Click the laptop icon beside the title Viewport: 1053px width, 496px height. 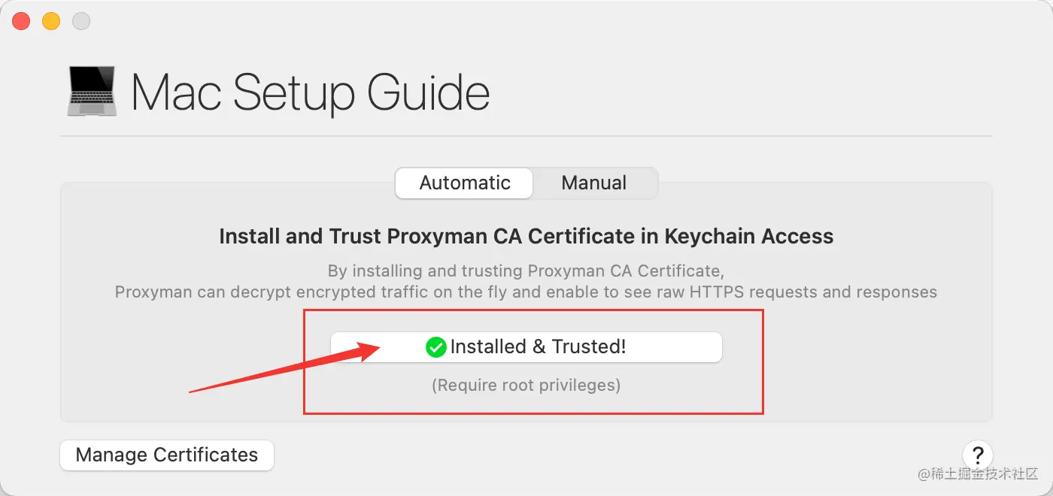click(91, 91)
